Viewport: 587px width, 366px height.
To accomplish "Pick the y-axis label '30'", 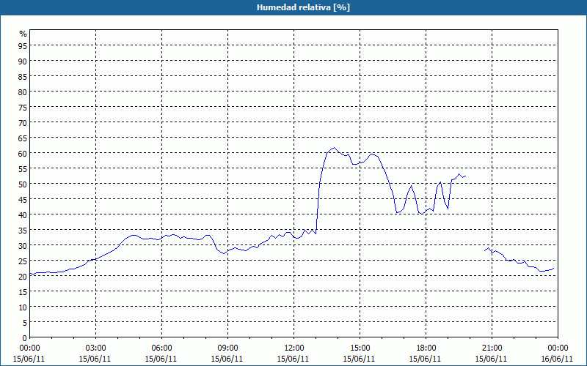I will pos(23,246).
